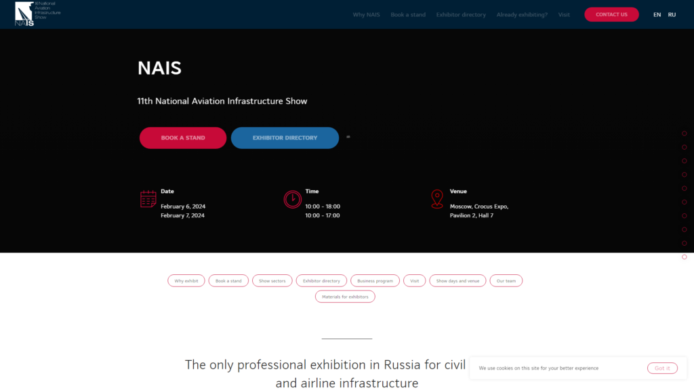Click the time 10:00 - 18:00
694x390 pixels.
(x=323, y=207)
